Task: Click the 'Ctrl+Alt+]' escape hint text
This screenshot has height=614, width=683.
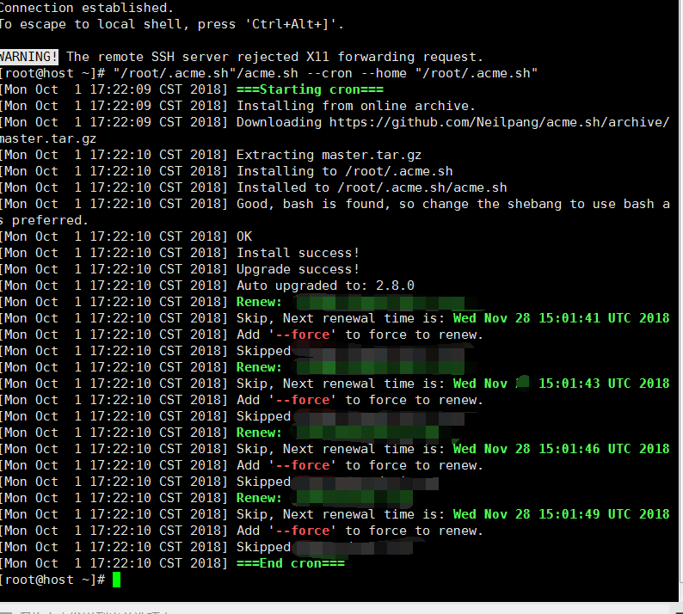Action: pyautogui.click(x=292, y=24)
